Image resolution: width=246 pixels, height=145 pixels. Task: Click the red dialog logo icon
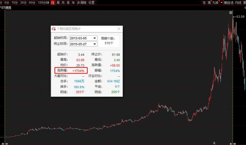pos(54,29)
